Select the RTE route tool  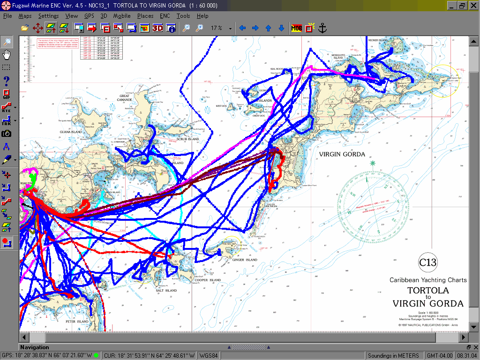[6, 107]
